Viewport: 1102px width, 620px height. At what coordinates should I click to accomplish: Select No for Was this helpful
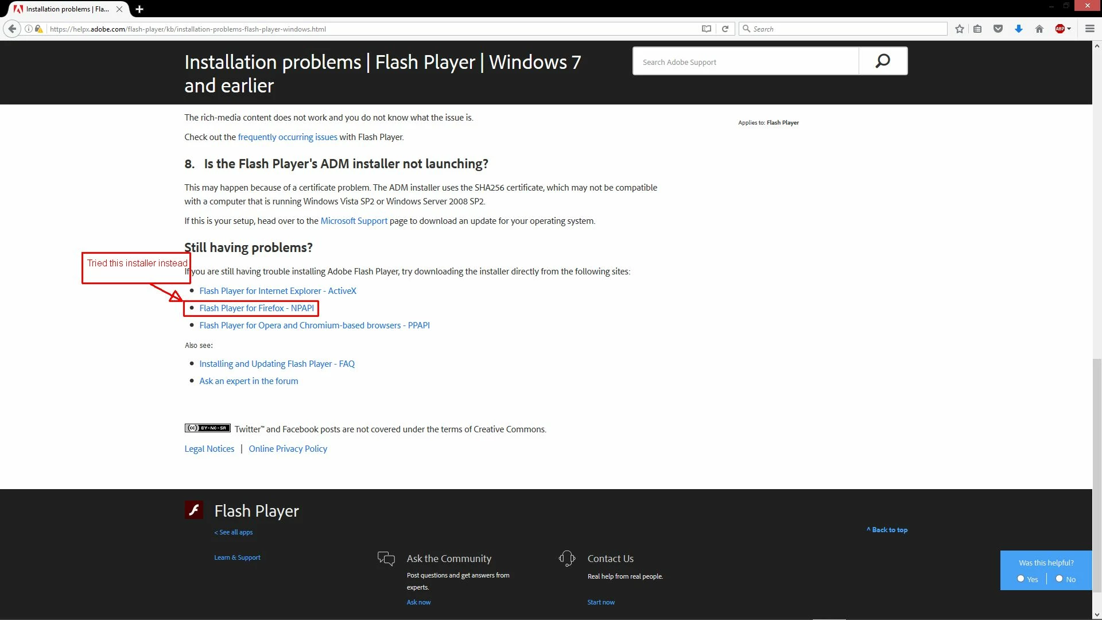pyautogui.click(x=1059, y=579)
